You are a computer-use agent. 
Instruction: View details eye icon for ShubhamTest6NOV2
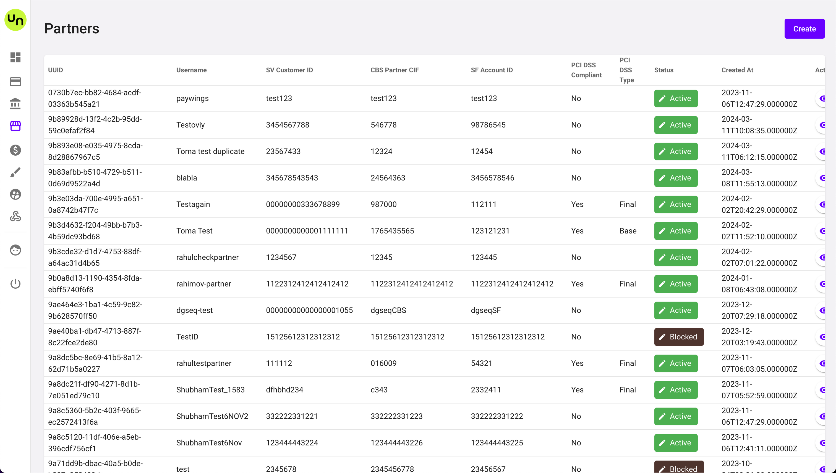[x=821, y=416]
